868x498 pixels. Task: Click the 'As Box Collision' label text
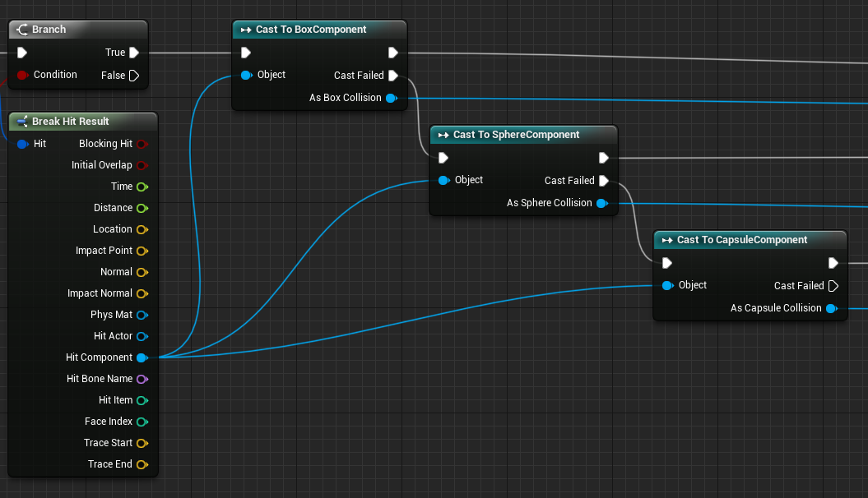pyautogui.click(x=346, y=98)
